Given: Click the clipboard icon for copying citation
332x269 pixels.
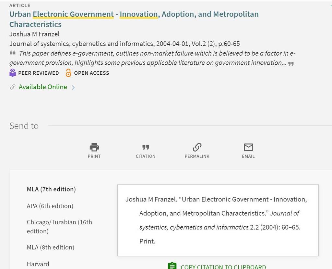Looking at the screenshot, I should click(172, 266).
